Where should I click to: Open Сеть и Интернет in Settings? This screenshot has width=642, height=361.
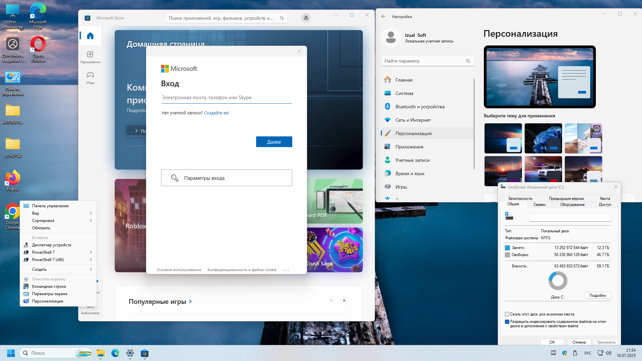point(427,120)
